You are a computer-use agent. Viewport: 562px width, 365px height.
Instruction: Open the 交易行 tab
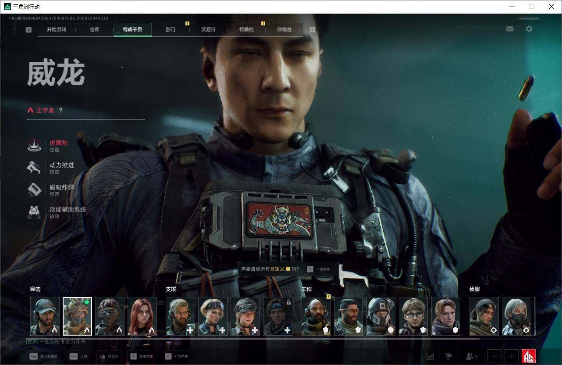(208, 29)
